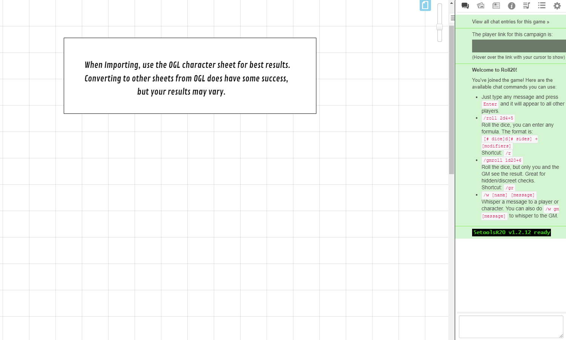Focus the chat message input box

point(511,326)
